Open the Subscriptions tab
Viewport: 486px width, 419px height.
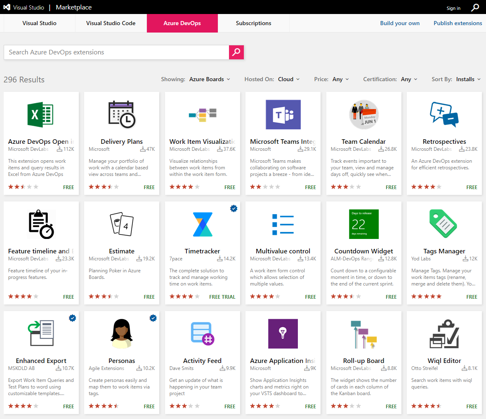(x=254, y=23)
